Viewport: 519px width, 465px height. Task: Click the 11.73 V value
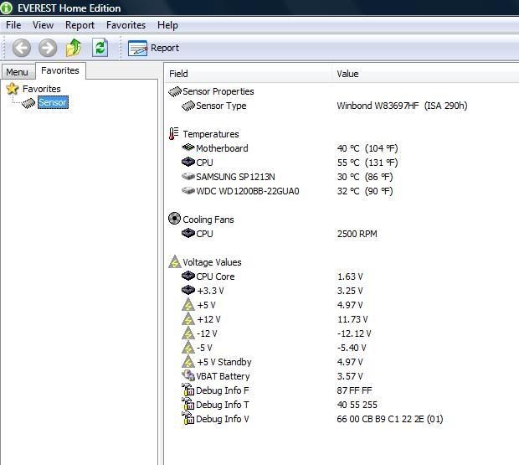352,319
